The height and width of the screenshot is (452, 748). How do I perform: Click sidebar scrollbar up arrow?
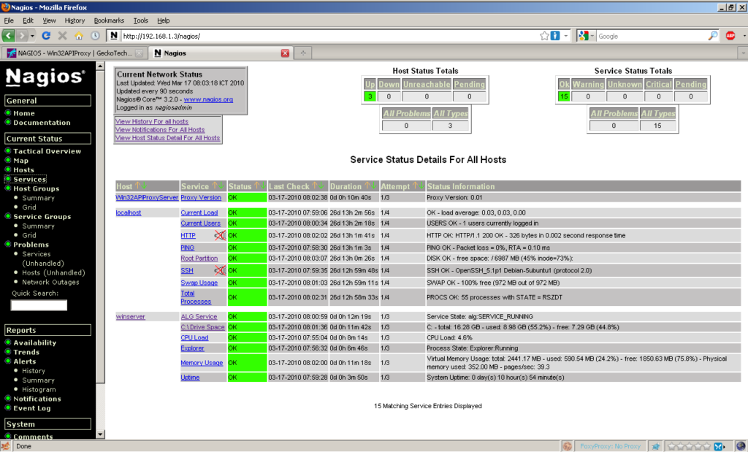coord(100,66)
